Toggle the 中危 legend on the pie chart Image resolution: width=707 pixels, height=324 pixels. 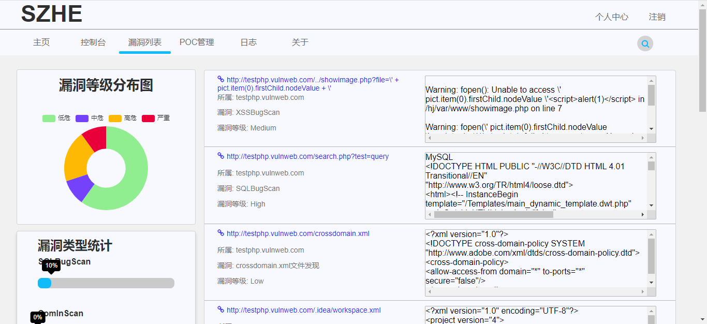(89, 117)
